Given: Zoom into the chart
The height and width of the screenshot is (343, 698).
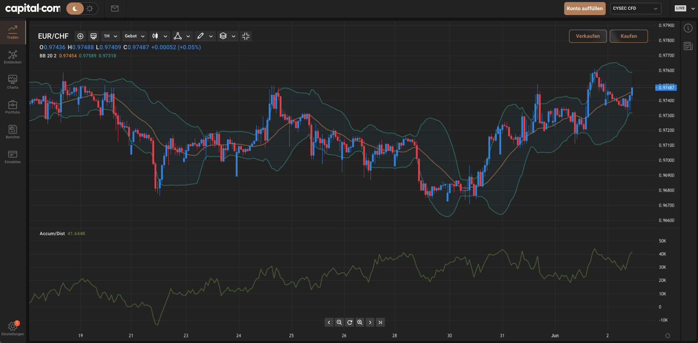Looking at the screenshot, I should pyautogui.click(x=360, y=323).
